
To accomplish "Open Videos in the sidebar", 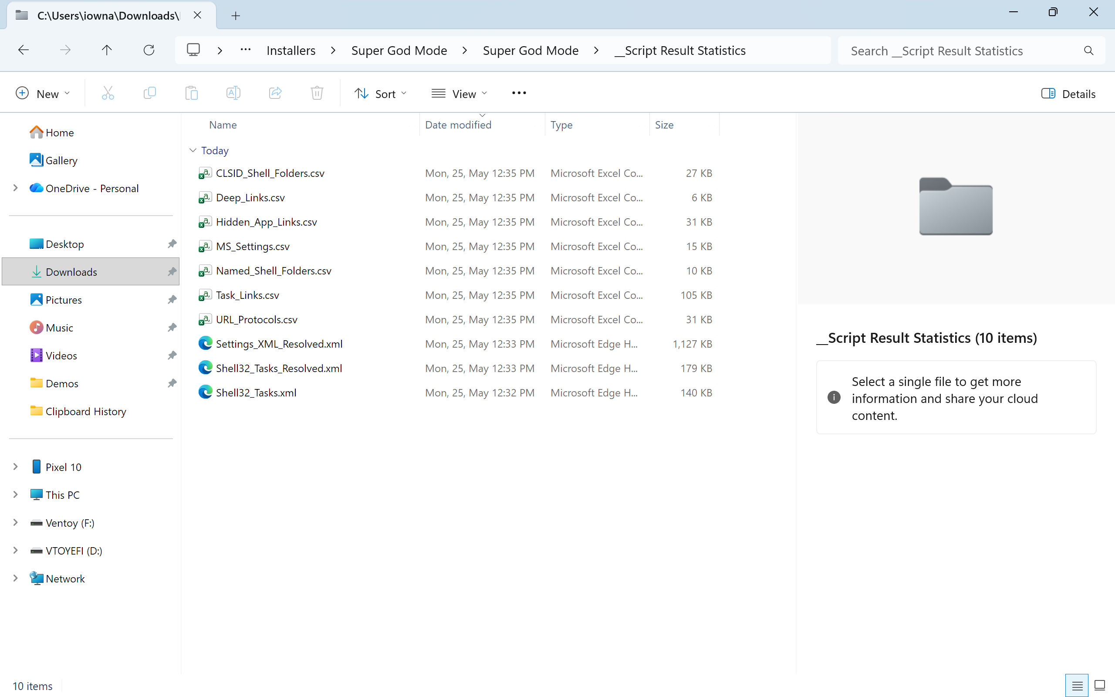I will click(61, 355).
